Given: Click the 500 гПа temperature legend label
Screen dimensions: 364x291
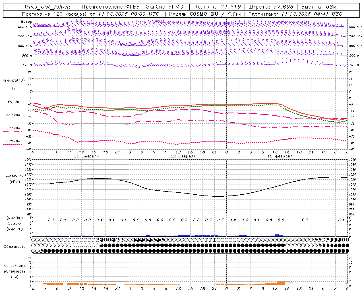Looking at the screenshot, I should [x=13, y=141].
